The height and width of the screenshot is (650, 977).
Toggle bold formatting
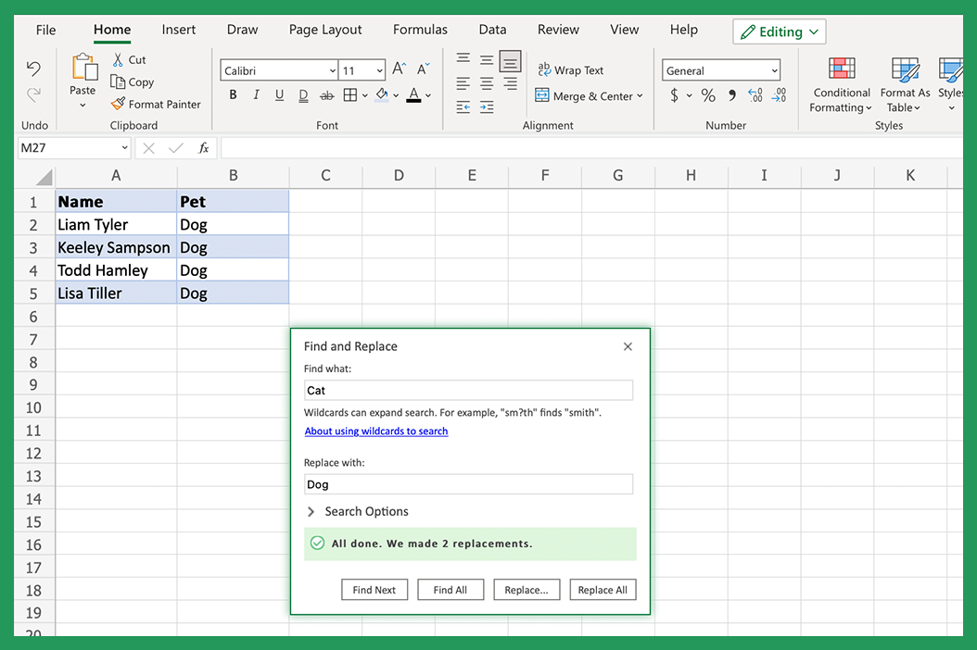pyautogui.click(x=233, y=94)
